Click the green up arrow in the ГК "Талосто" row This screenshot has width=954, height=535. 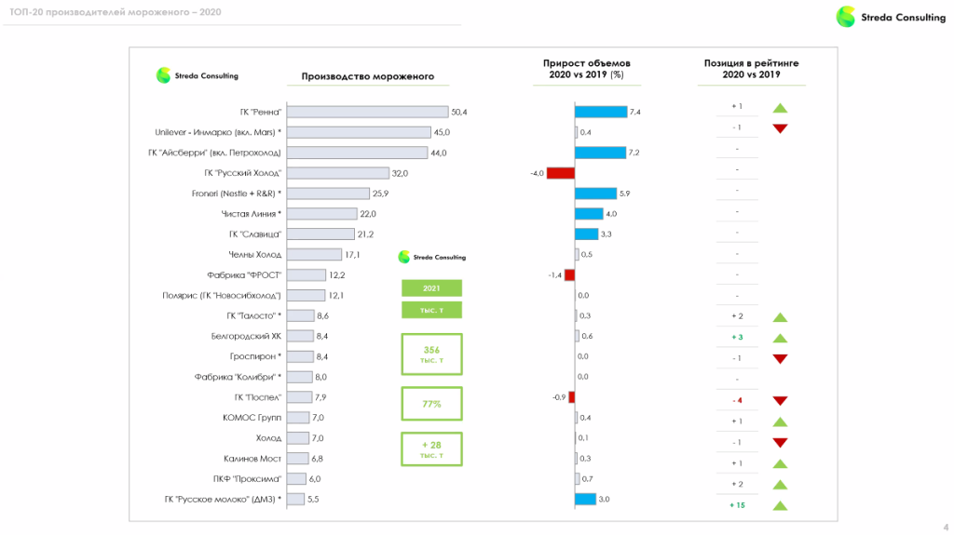tap(780, 317)
